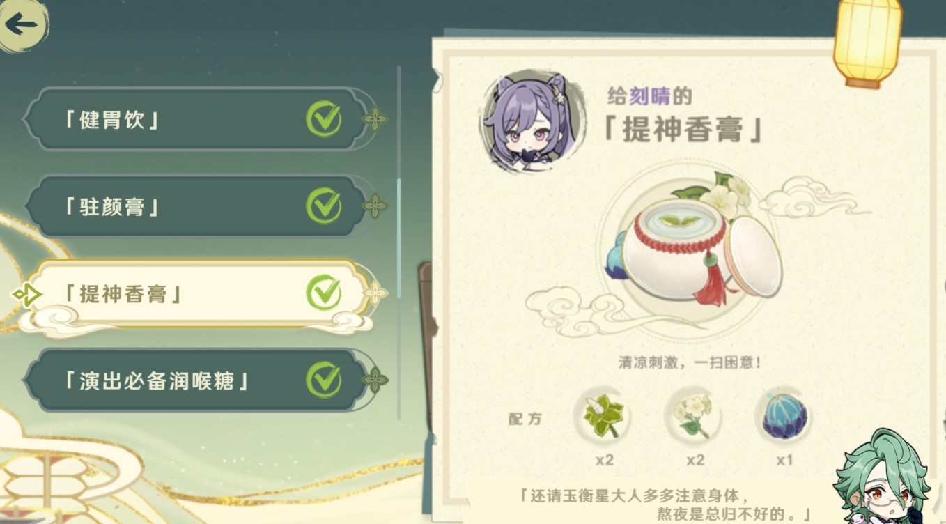Select the blue lotus head ingredient icon
This screenshot has height=524, width=946.
pos(784,417)
